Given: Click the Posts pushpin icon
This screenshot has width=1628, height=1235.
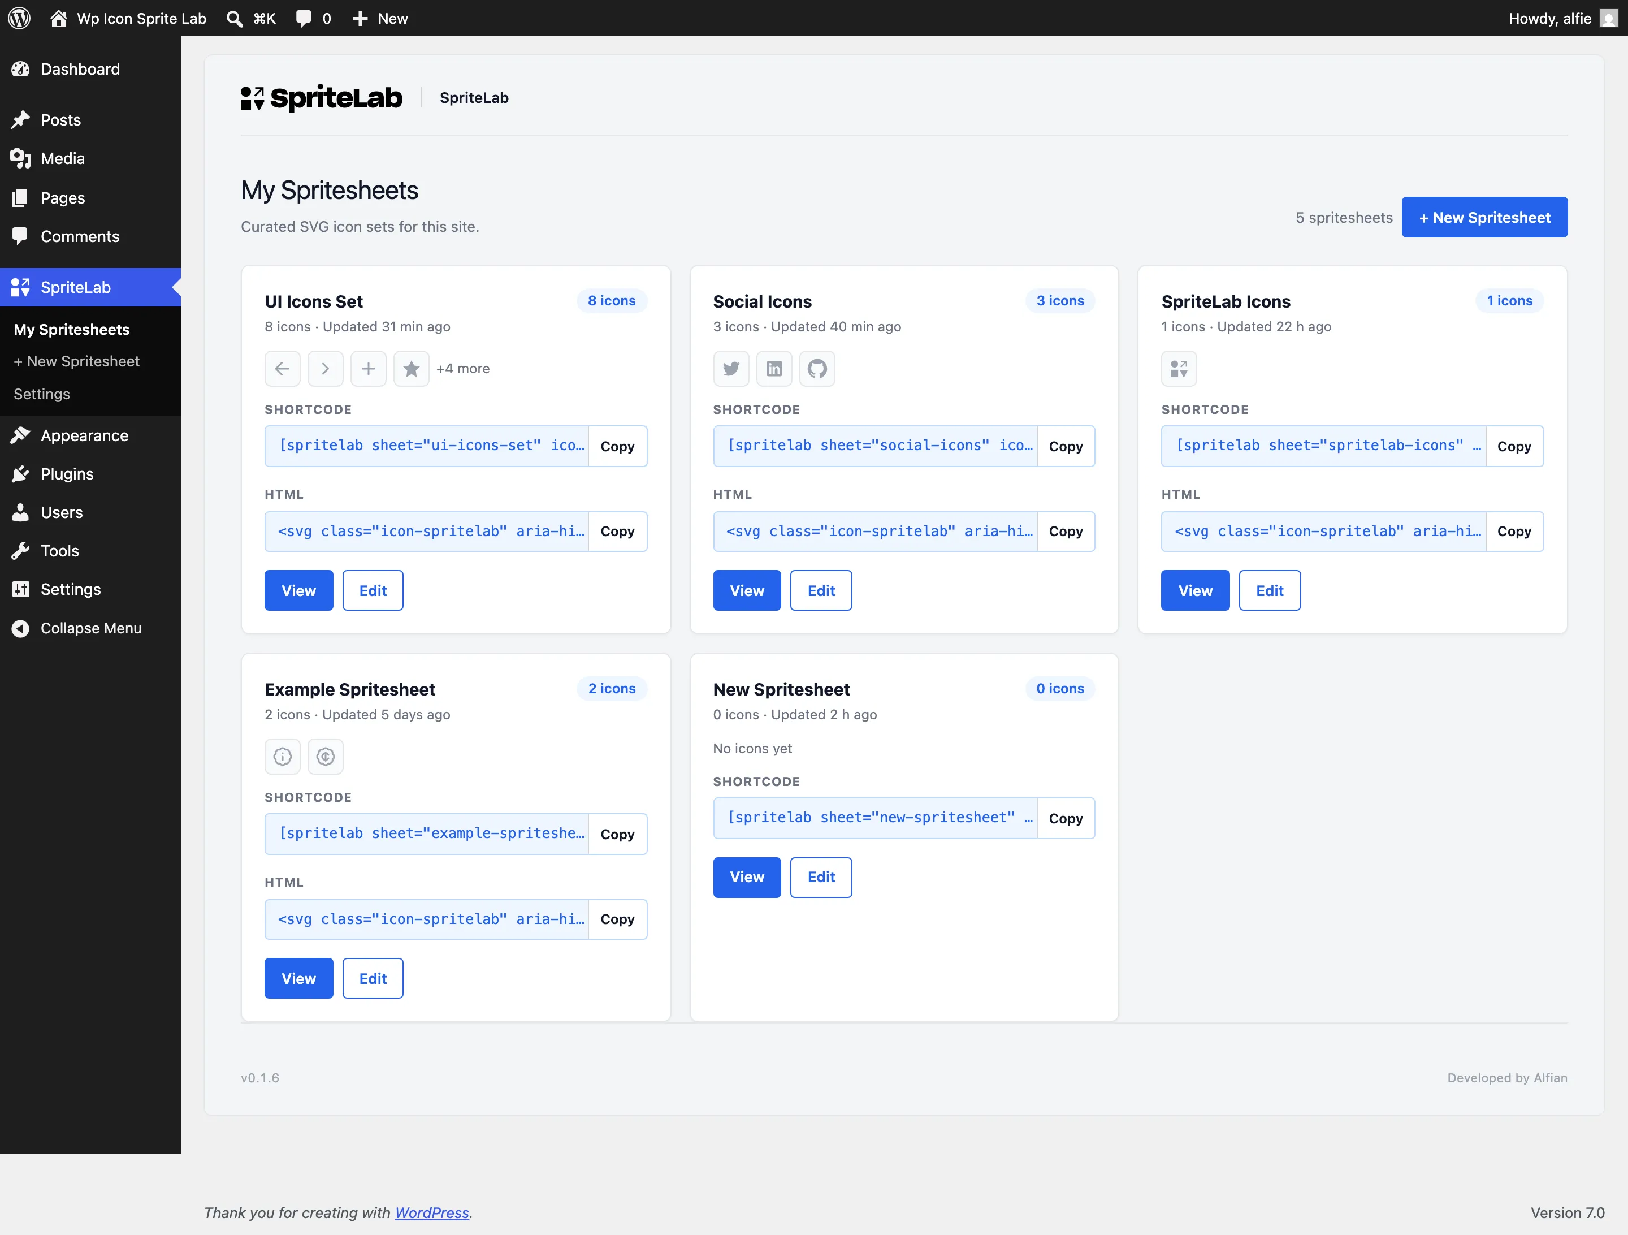Looking at the screenshot, I should click(20, 119).
